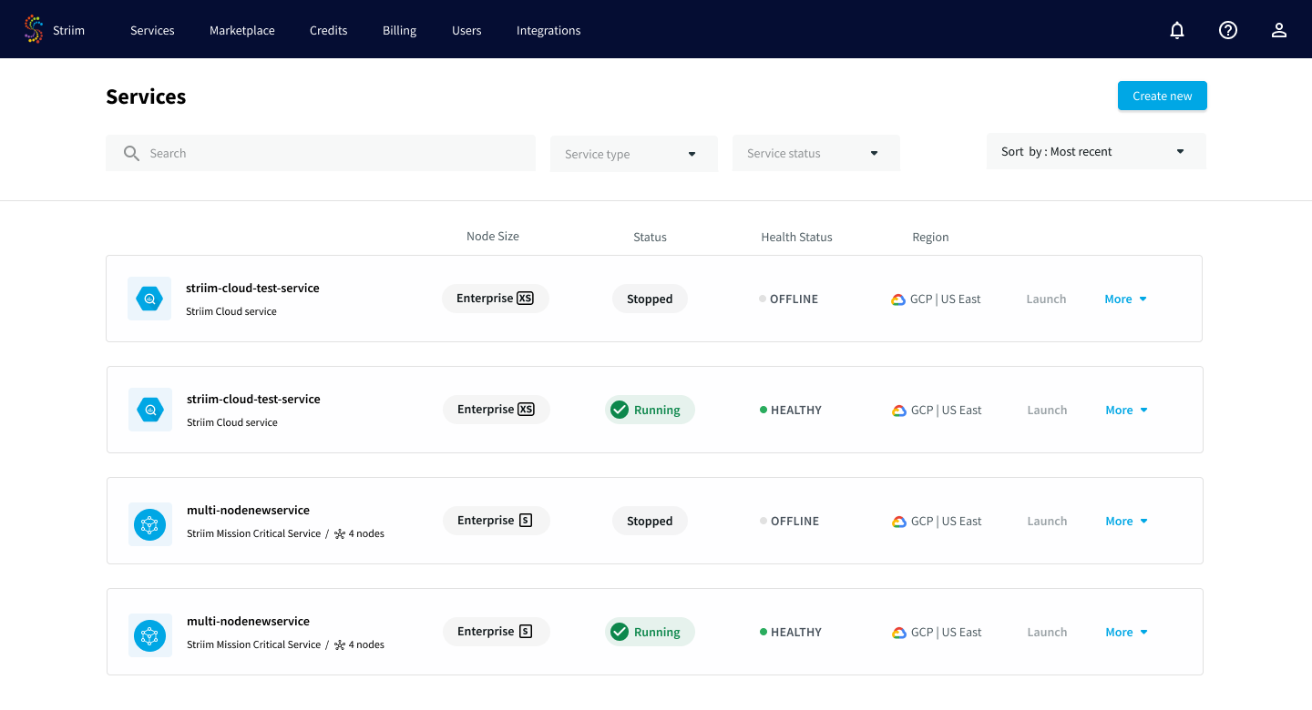Launch the stopped multi-nodenewservice
The image size is (1312, 710).
pyautogui.click(x=1047, y=521)
